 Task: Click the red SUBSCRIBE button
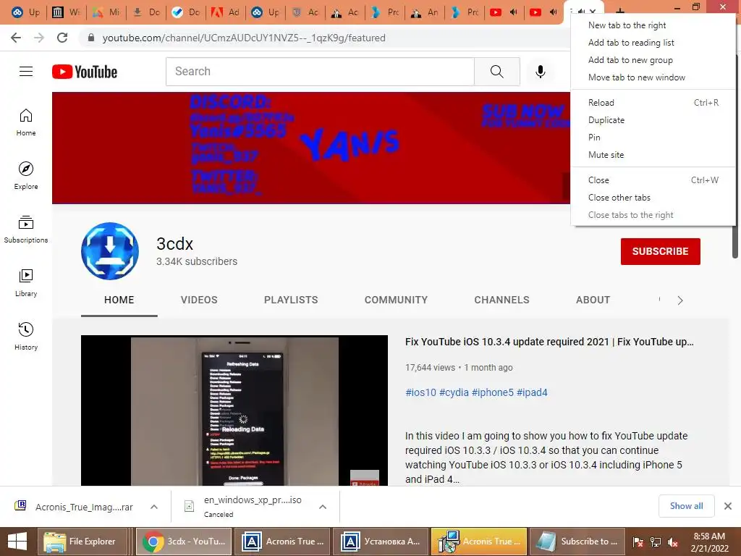coord(660,251)
